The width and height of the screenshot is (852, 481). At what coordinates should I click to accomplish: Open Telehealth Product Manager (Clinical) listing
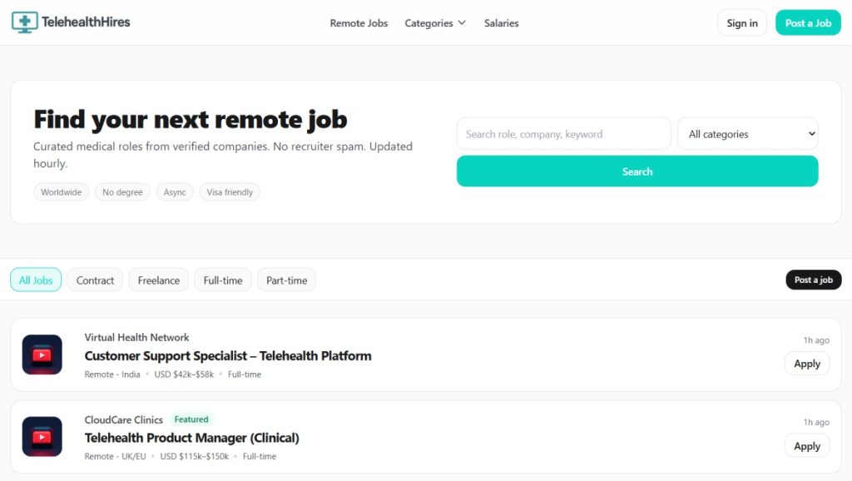[191, 438]
